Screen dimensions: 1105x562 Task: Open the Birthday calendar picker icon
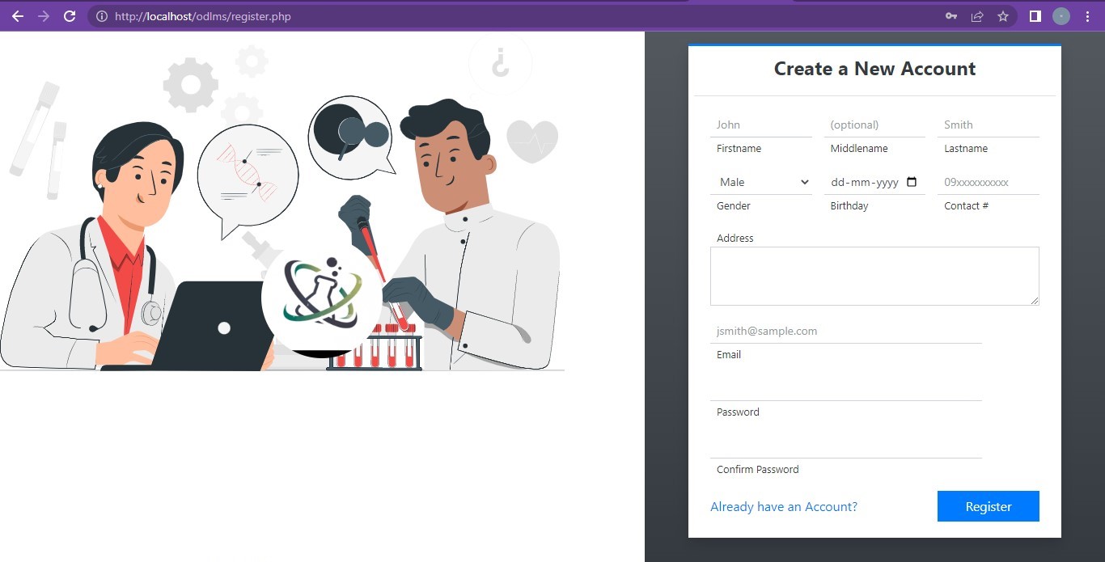tap(912, 182)
